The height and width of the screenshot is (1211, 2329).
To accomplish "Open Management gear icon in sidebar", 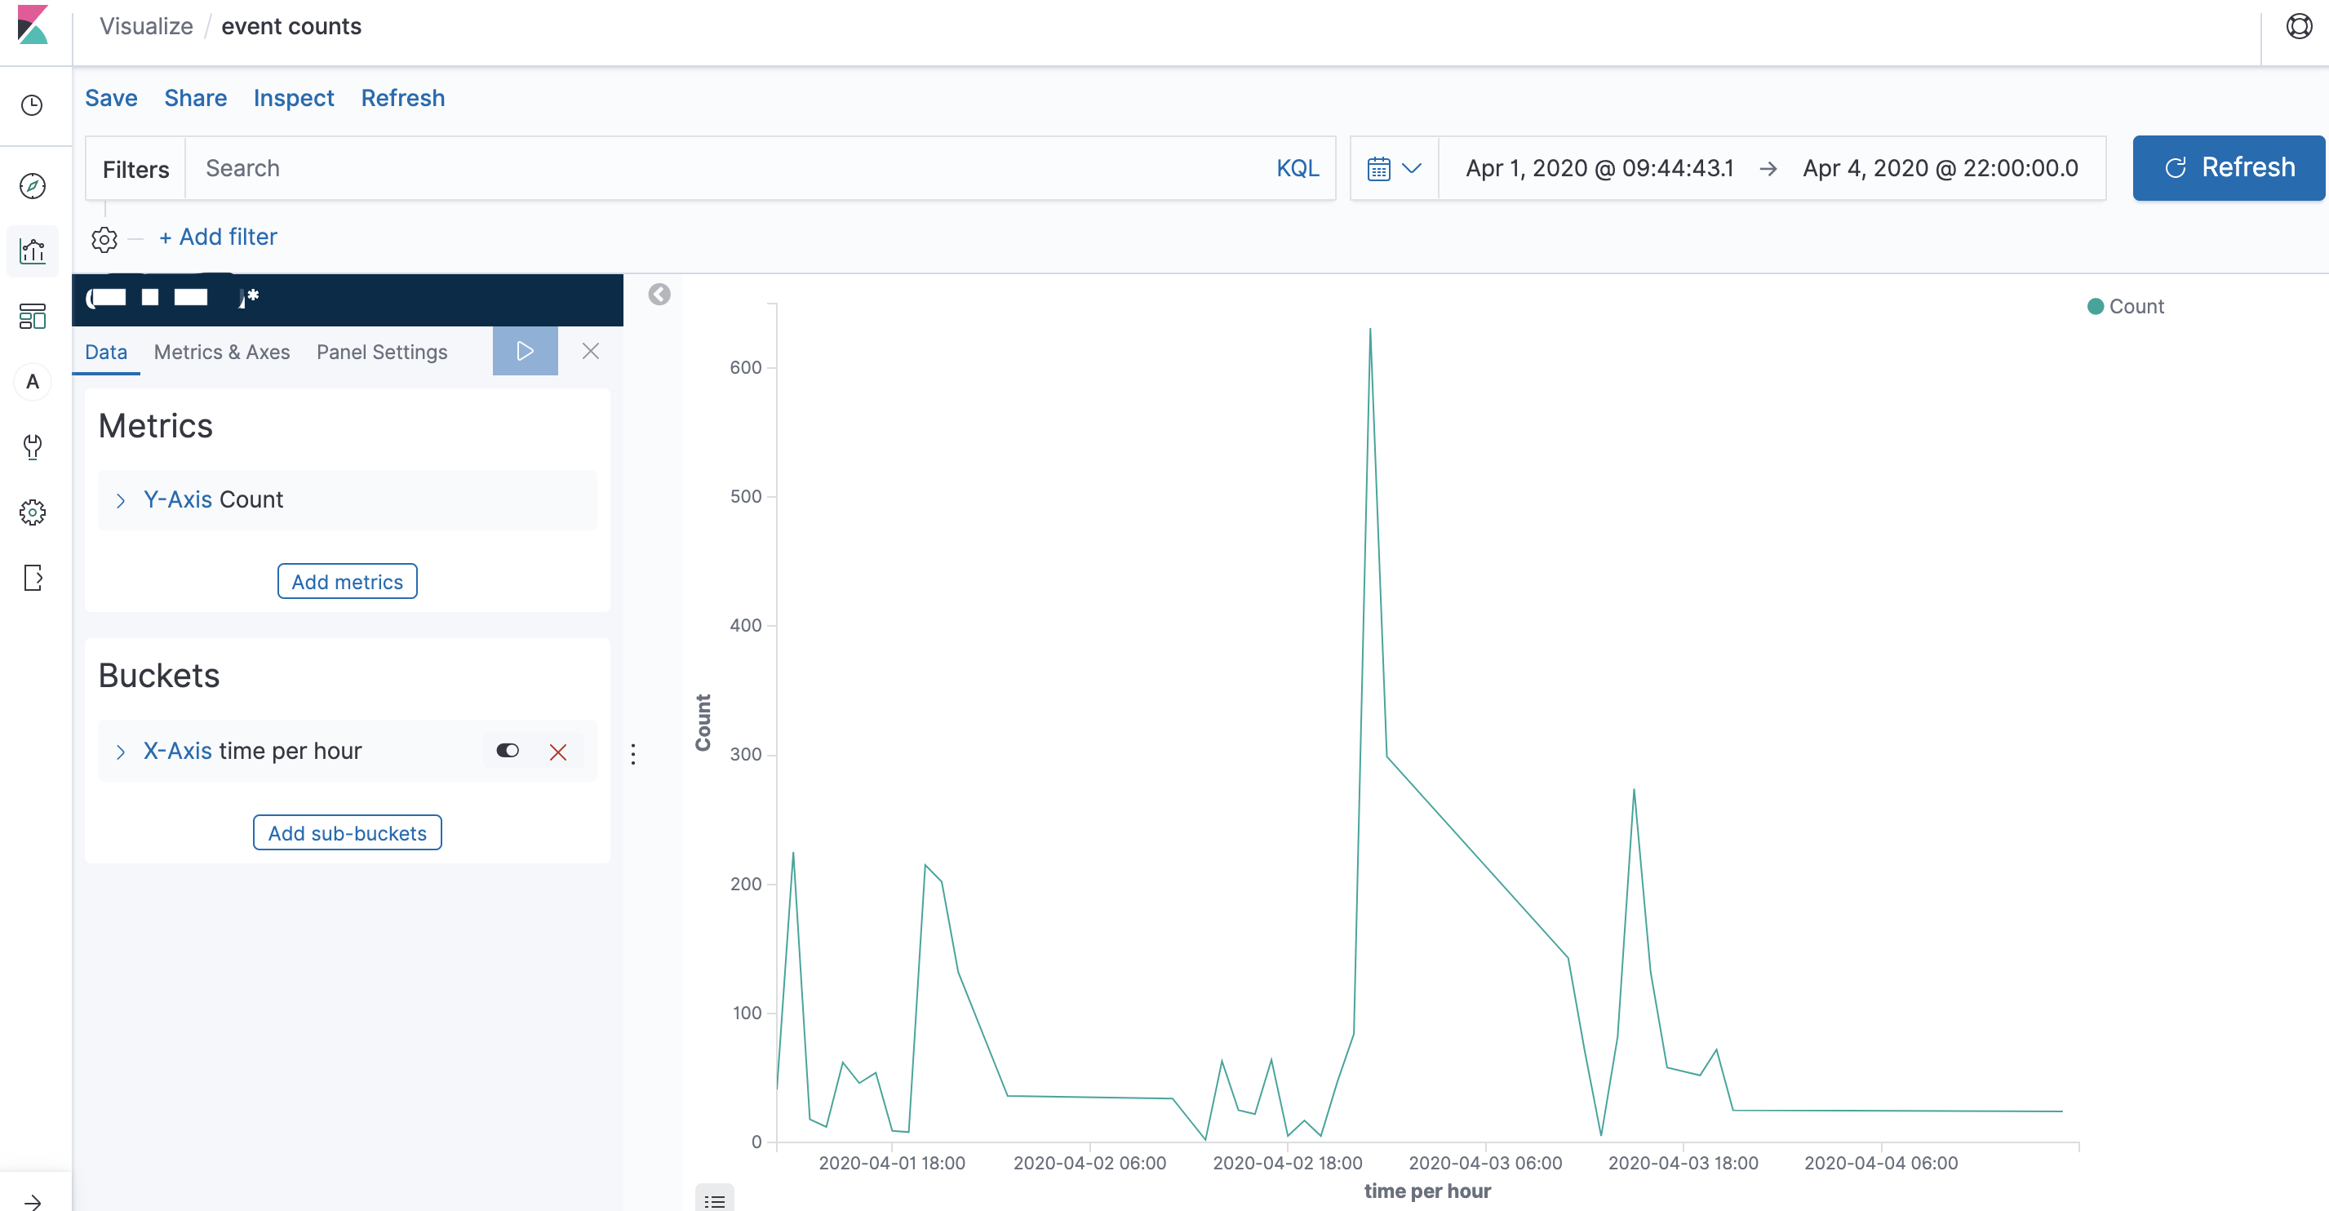I will (33, 512).
